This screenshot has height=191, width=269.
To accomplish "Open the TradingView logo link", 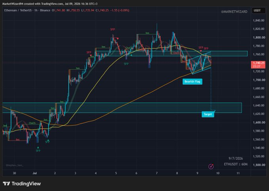I will pos(22,183).
